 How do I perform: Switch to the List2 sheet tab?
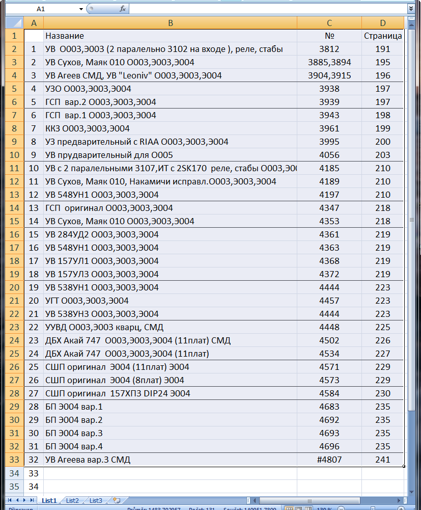click(x=72, y=500)
